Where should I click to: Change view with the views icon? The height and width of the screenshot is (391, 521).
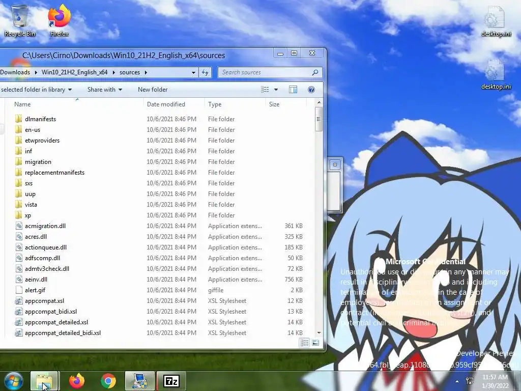(265, 90)
